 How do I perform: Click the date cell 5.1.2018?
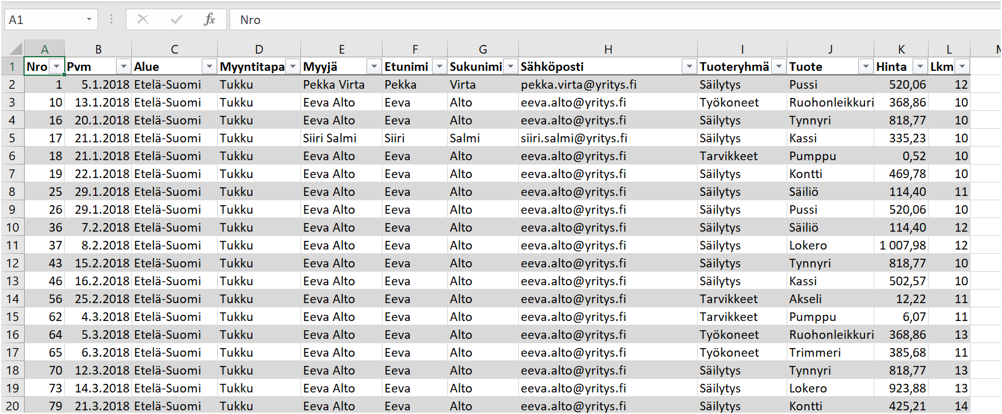point(98,84)
